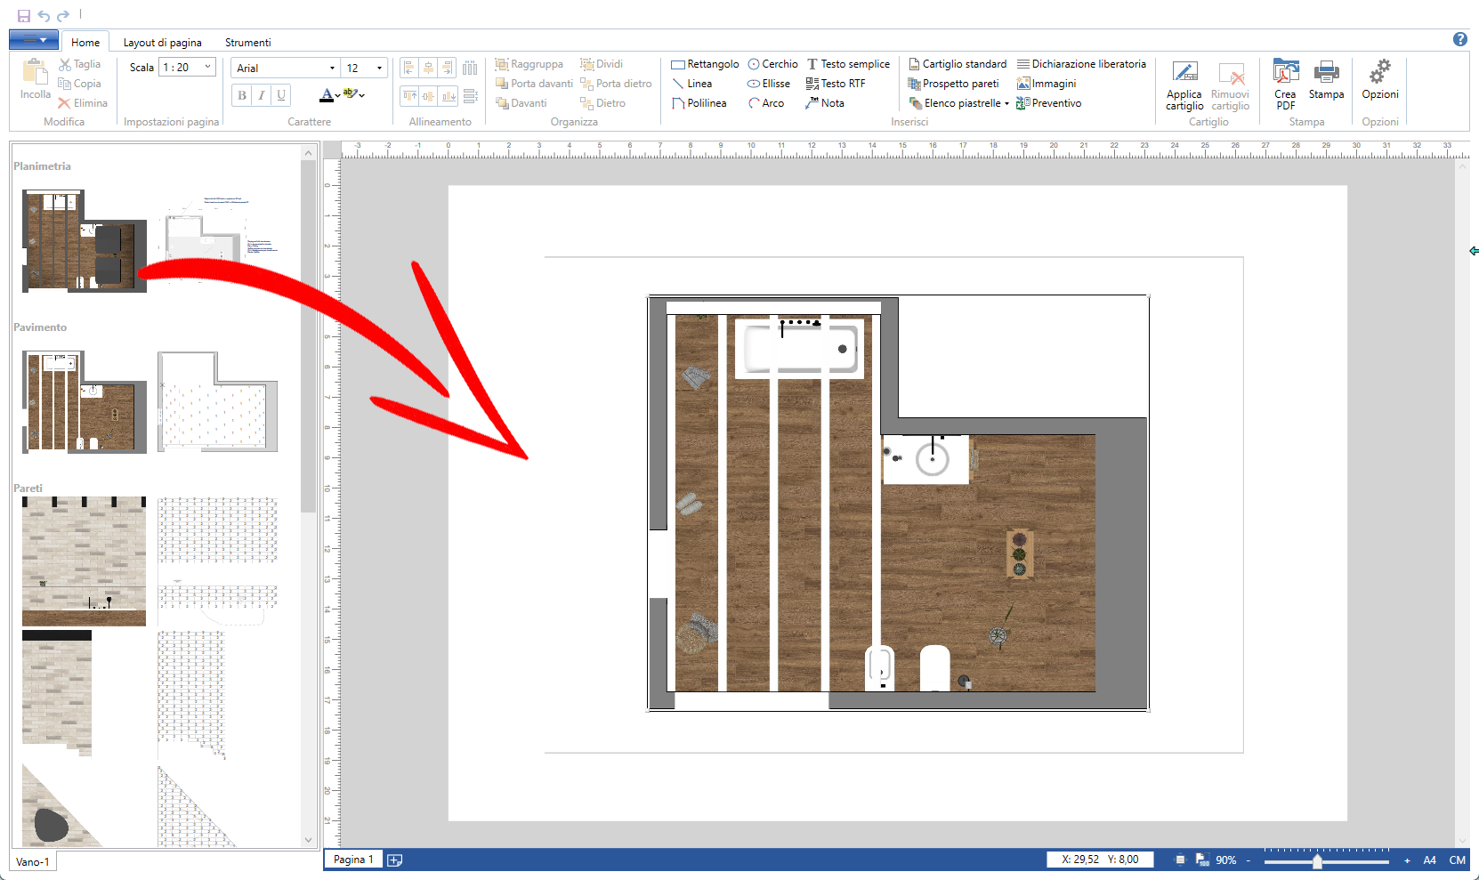Select the Pagina 1 tab

point(353,860)
